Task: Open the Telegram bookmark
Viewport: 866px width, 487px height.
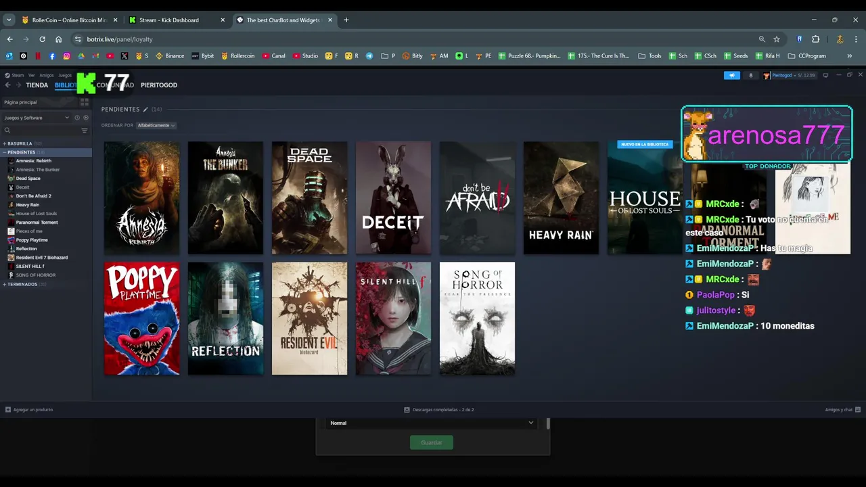Action: pyautogui.click(x=369, y=56)
